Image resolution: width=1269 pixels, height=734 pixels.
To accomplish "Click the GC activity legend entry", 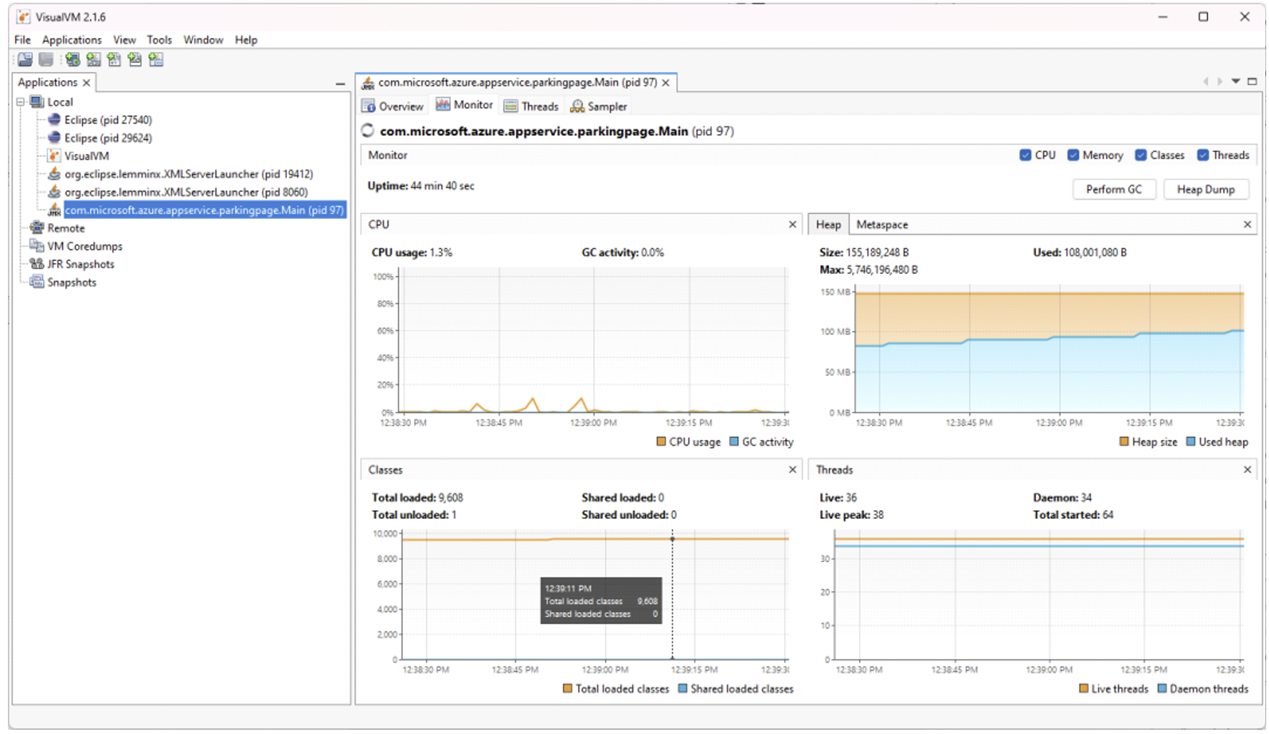I will pyautogui.click(x=761, y=441).
